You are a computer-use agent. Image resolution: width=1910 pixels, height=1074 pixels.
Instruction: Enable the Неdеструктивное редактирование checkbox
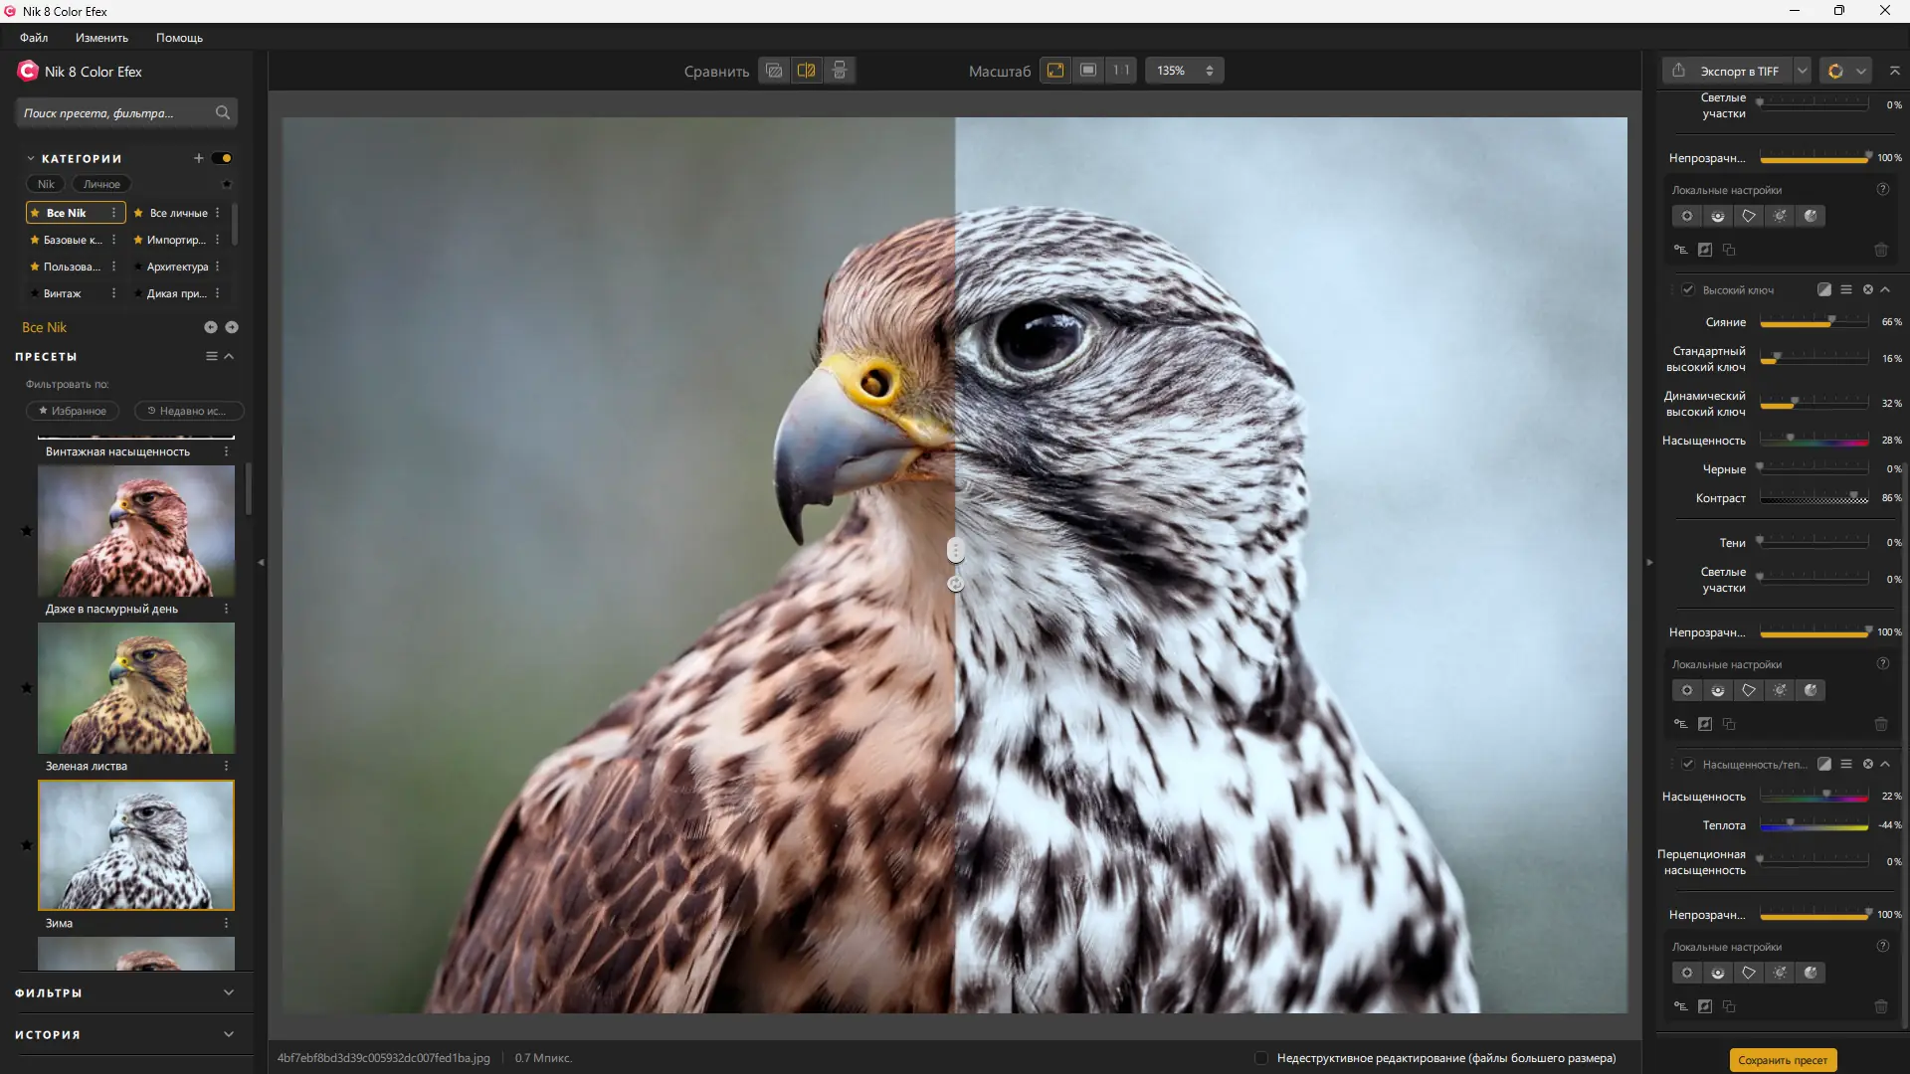click(x=1261, y=1058)
